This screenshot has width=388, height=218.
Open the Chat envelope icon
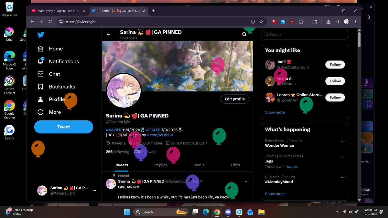[x=40, y=74]
